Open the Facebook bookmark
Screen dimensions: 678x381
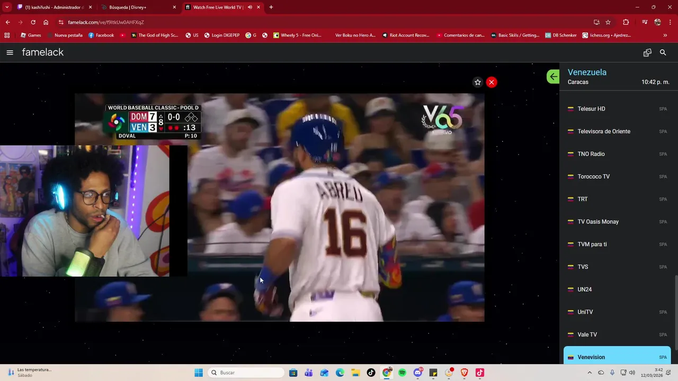pyautogui.click(x=101, y=35)
